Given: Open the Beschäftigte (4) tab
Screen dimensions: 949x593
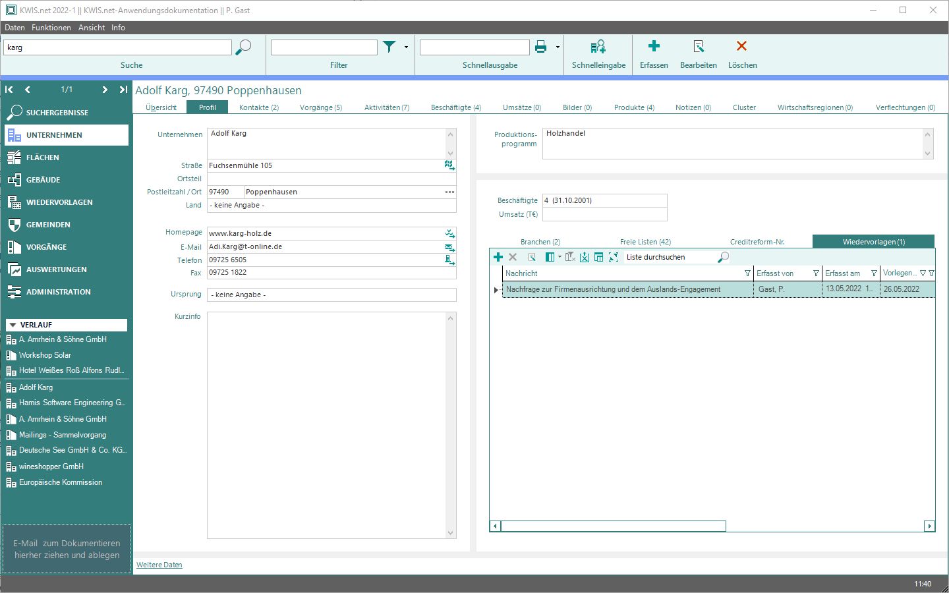Looking at the screenshot, I should pyautogui.click(x=456, y=107).
